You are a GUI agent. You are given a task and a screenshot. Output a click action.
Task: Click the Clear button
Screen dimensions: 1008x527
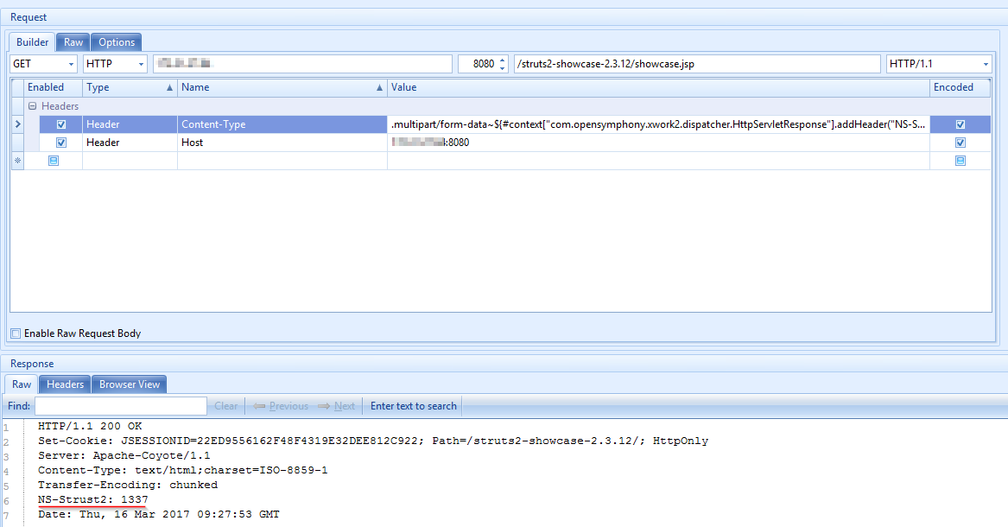225,405
